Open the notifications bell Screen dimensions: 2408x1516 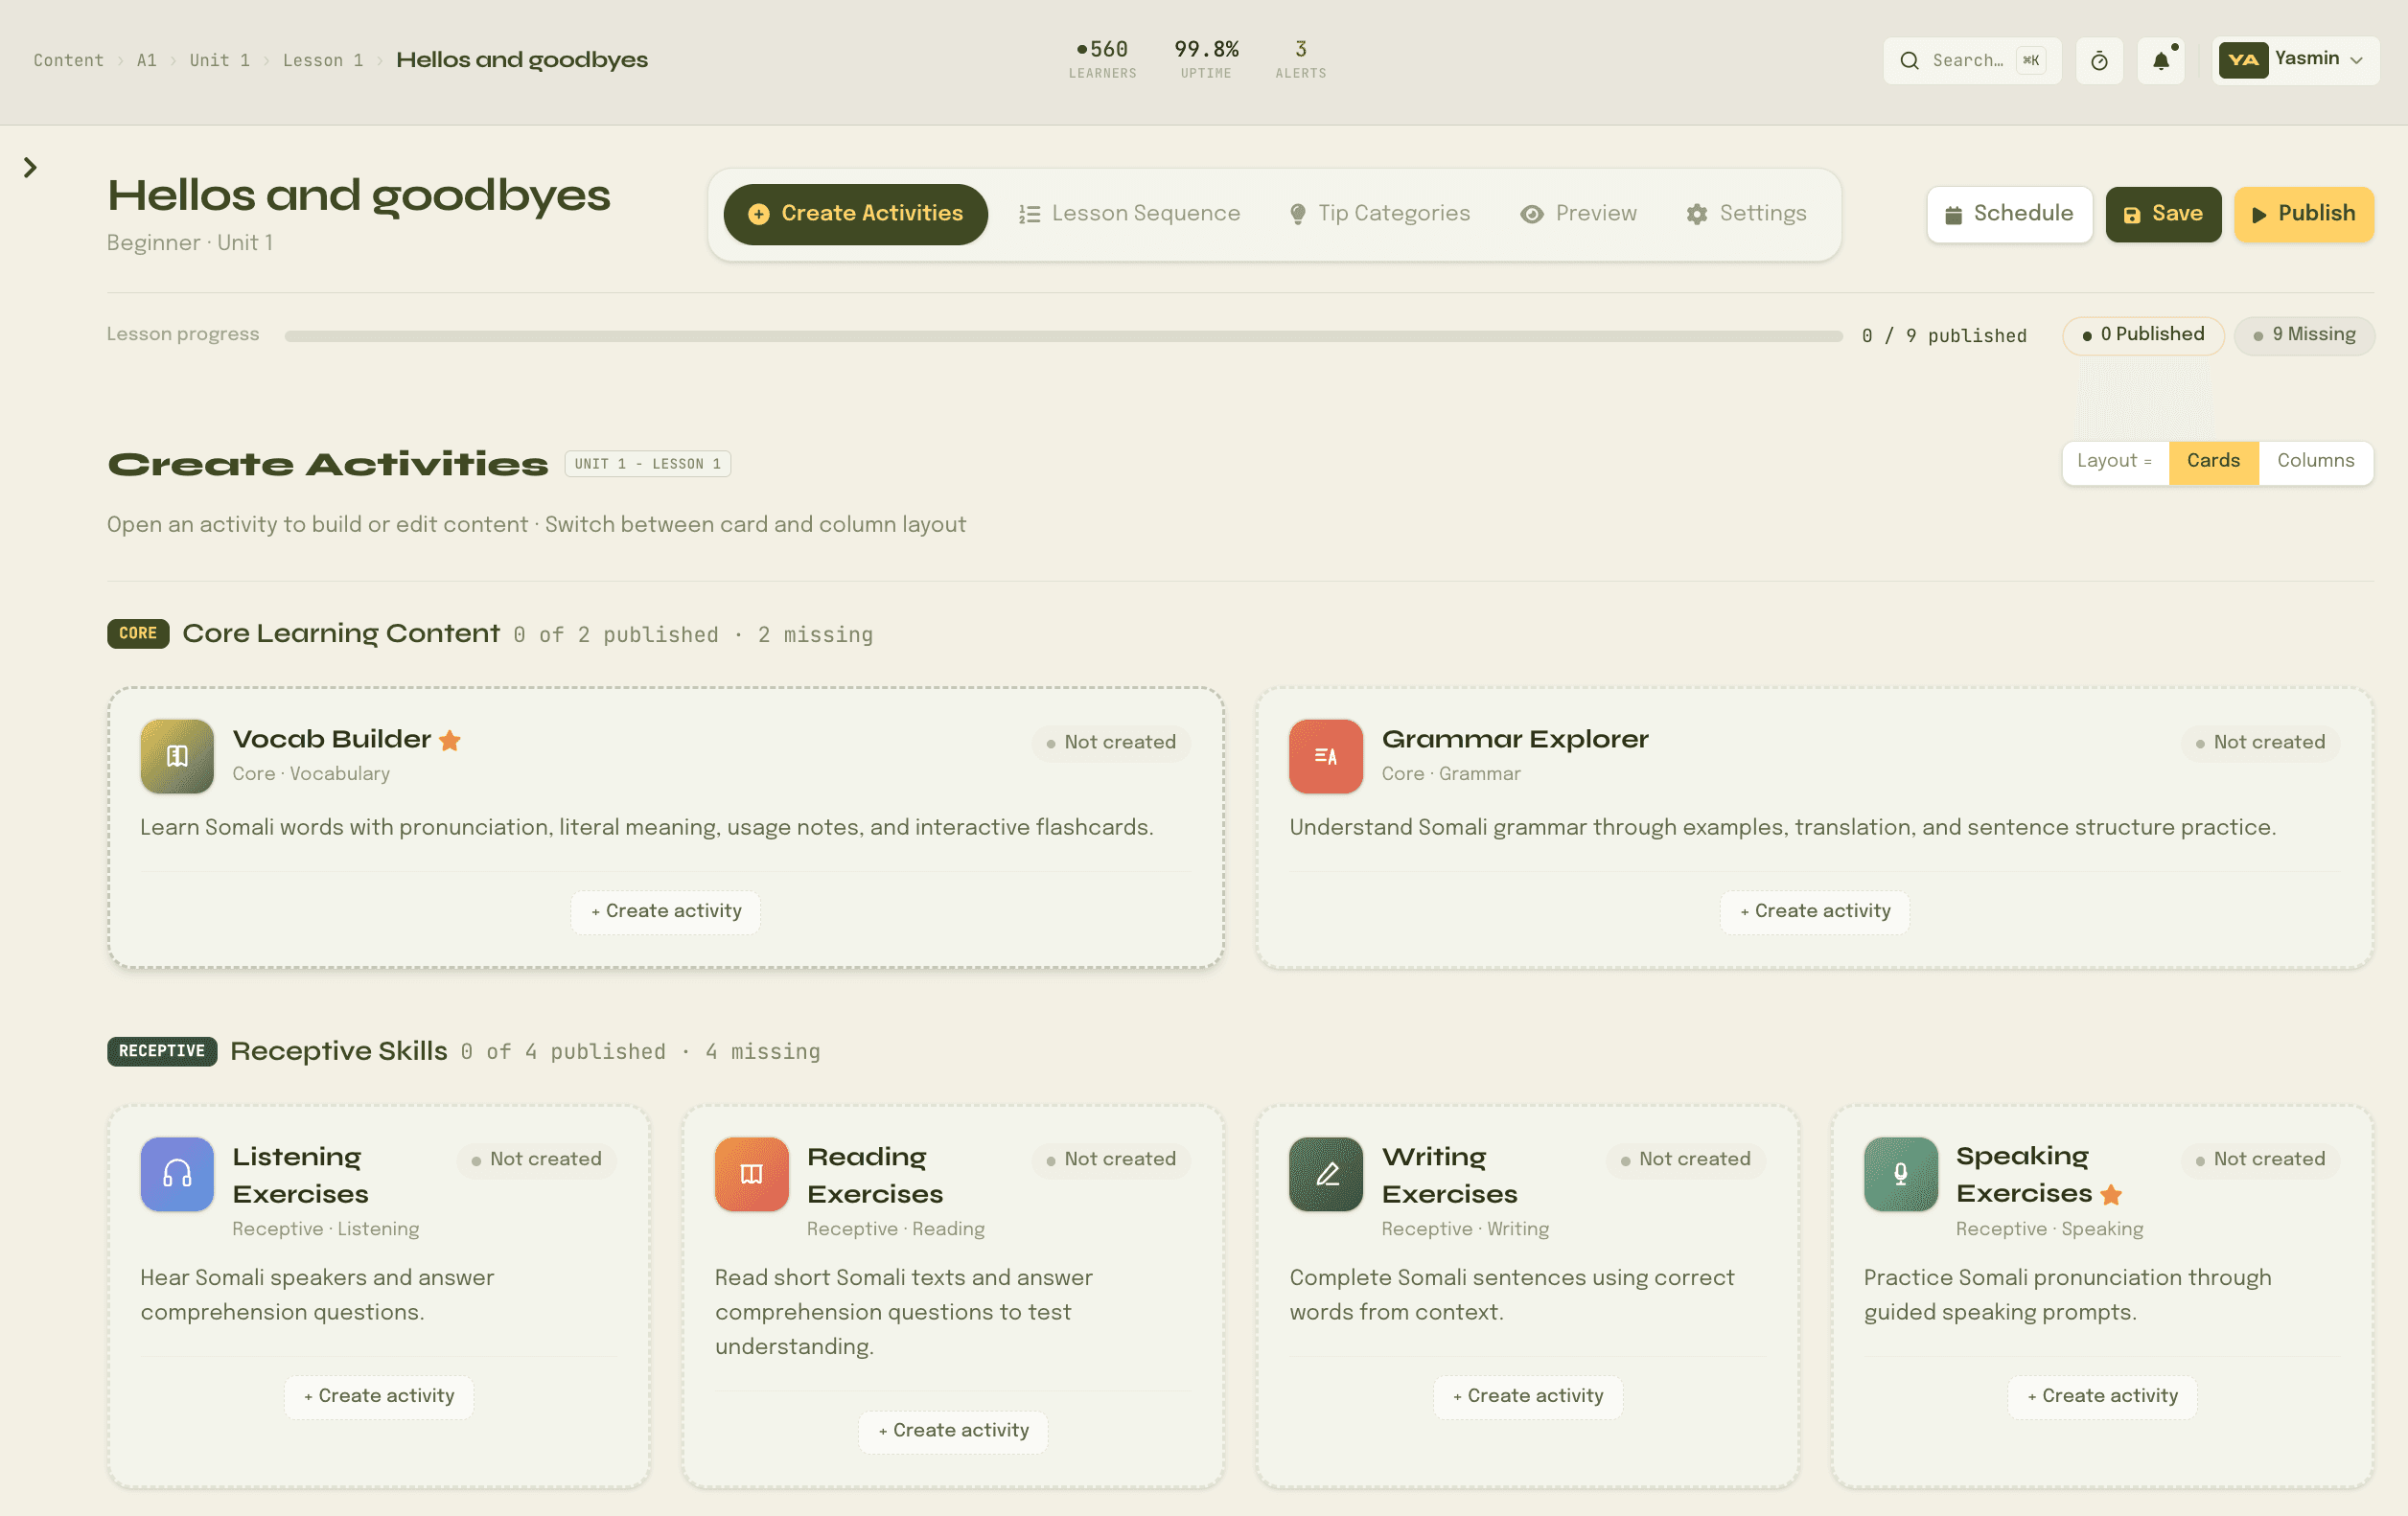point(2161,61)
